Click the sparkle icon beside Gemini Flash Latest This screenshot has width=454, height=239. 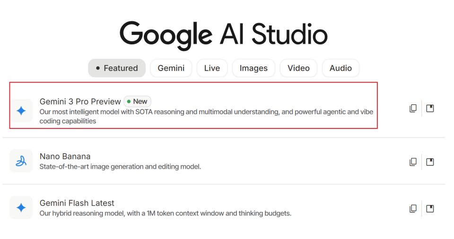21,208
